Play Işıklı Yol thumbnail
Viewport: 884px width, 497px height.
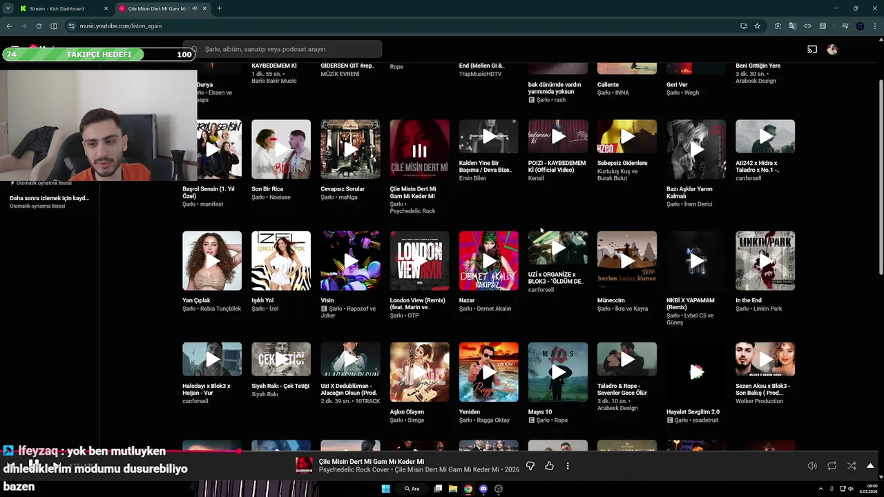coord(281,260)
